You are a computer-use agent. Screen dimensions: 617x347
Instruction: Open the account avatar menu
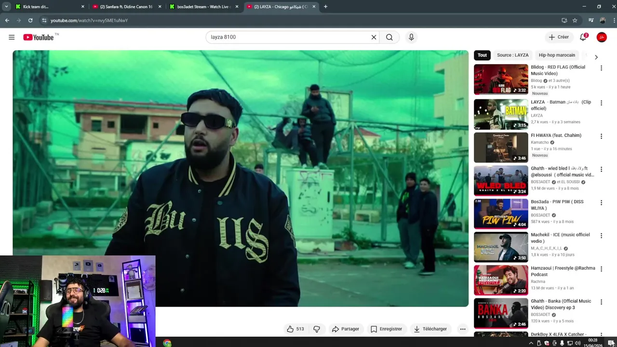tap(602, 37)
